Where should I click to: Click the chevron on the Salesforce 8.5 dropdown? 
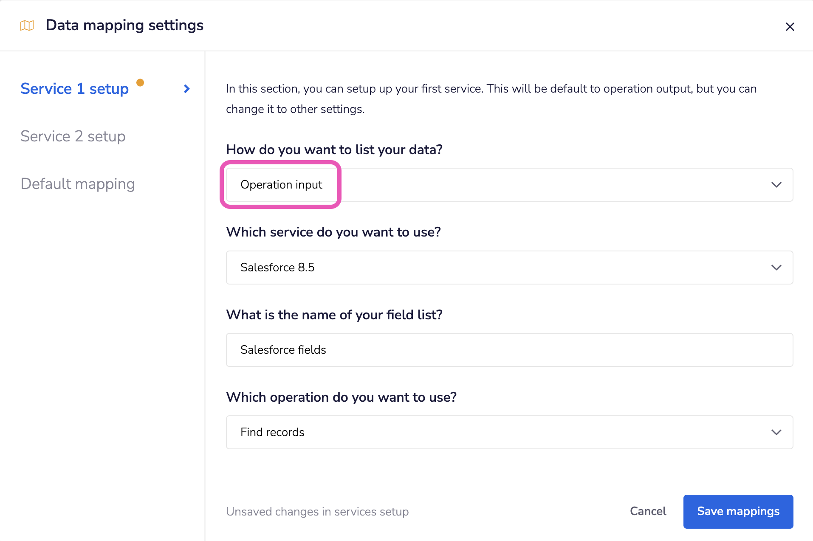point(776,268)
